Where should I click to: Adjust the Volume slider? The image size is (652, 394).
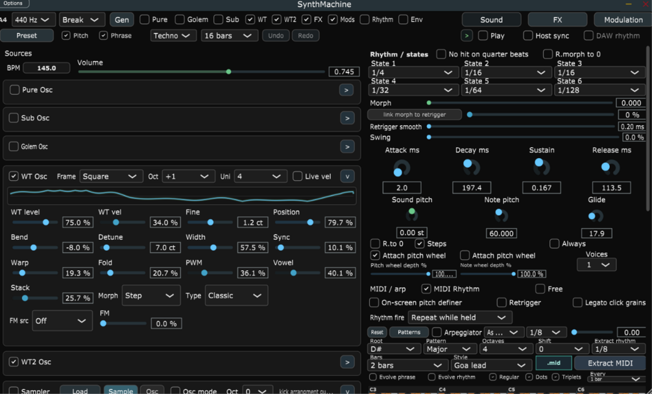202,72
